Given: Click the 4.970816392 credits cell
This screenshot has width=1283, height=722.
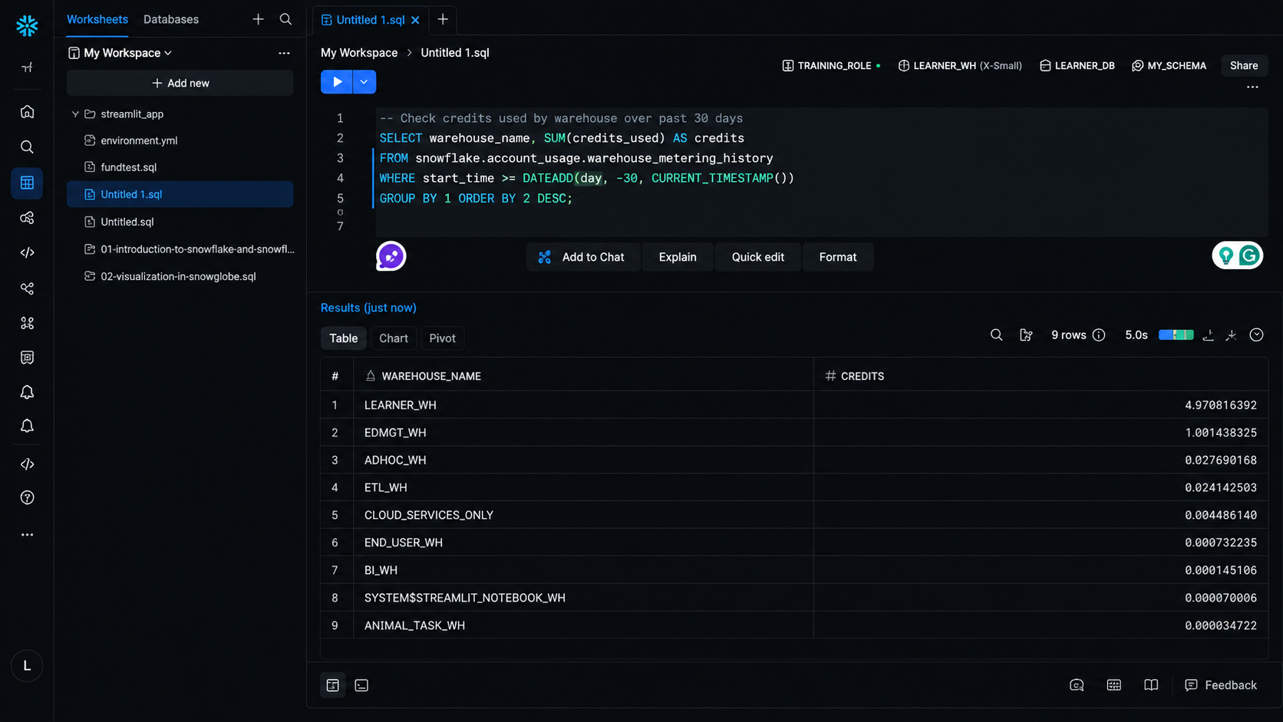Looking at the screenshot, I should pyautogui.click(x=1041, y=405).
